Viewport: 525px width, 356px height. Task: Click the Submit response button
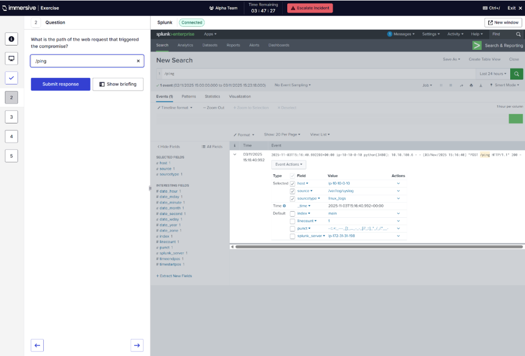point(60,84)
